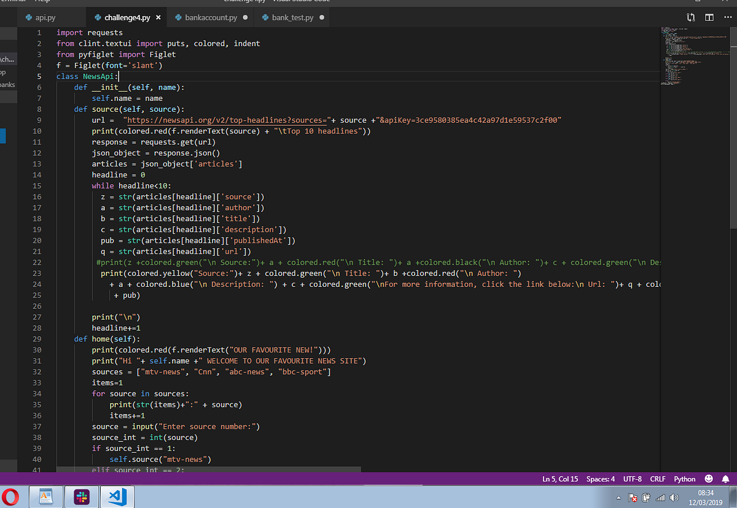Click the Action Center flag tray icon
The width and height of the screenshot is (737, 508).
pyautogui.click(x=633, y=498)
